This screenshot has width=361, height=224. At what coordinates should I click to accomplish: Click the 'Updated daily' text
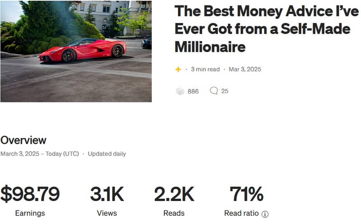click(107, 154)
